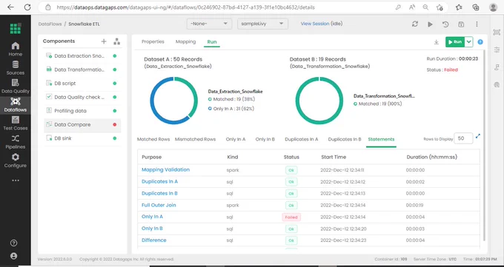
Task: Select the DB script component
Action: coord(82,84)
